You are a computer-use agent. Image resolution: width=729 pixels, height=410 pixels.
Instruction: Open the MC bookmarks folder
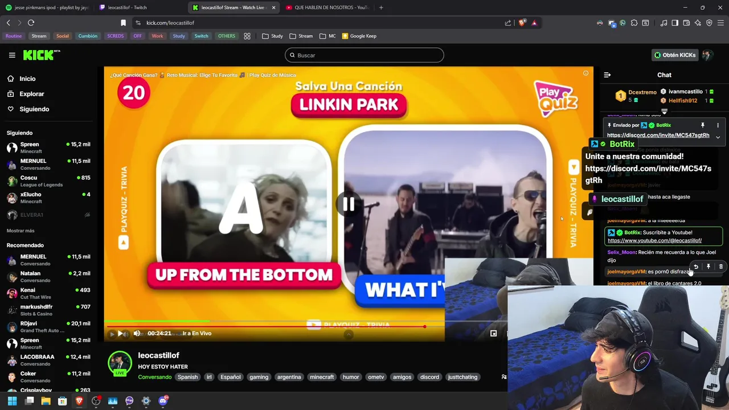[327, 36]
